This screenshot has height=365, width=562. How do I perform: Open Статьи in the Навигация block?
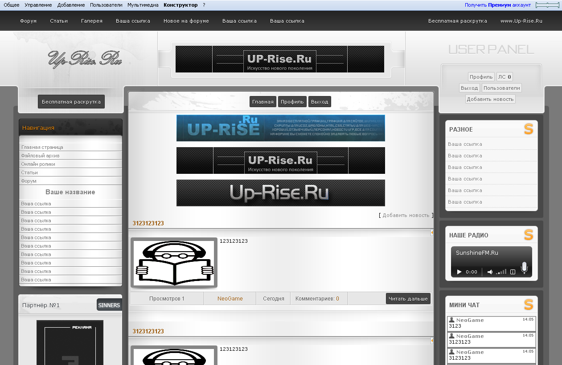29,172
